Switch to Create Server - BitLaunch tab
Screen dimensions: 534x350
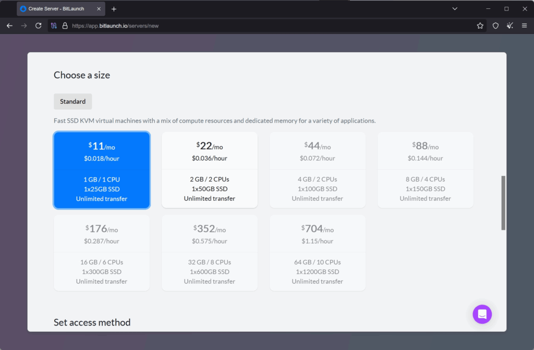click(61, 9)
